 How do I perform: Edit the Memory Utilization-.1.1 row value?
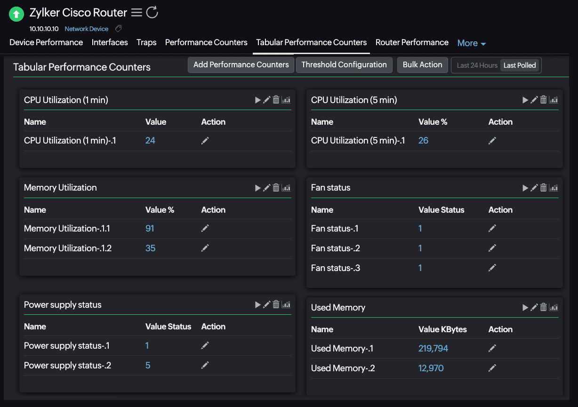[205, 228]
